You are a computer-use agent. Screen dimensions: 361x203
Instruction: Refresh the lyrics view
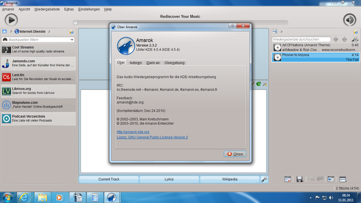pos(258,84)
